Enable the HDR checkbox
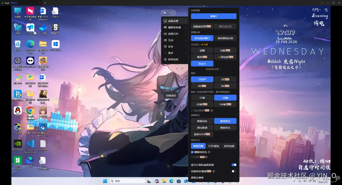The image size is (342, 185). click(x=192, y=157)
